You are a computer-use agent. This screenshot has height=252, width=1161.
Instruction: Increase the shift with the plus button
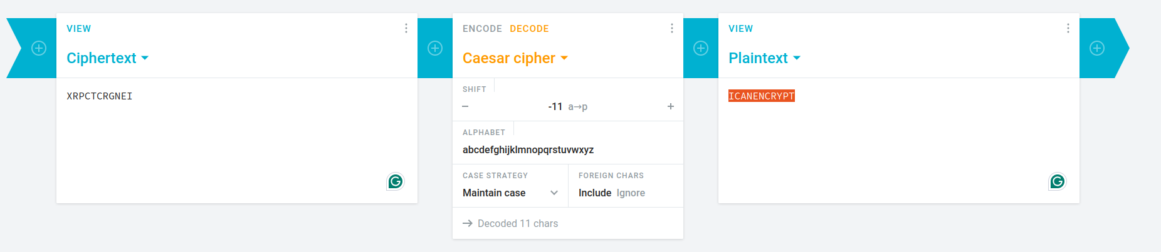pos(671,107)
